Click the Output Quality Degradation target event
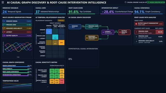 (149, 24)
